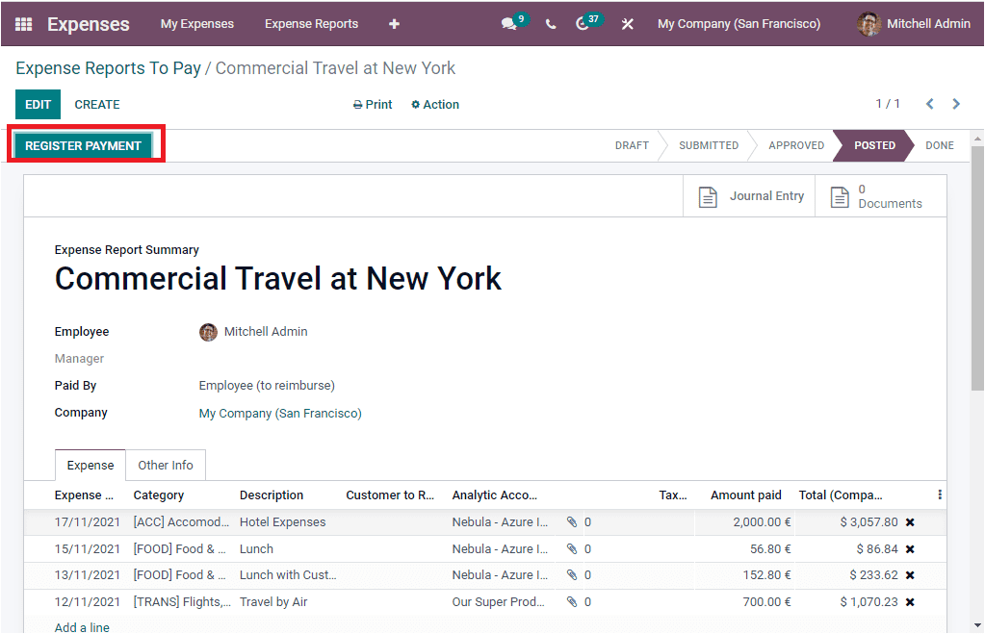Open the activities clock icon
Screen dimensions: 985x634
coord(583,23)
